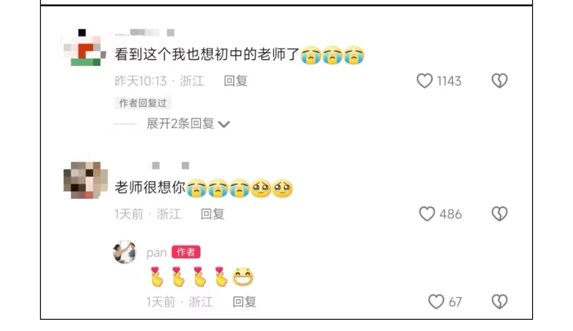Viewport: 573px width, 331px height.
Task: Reply to the first comment via 回复
Action: coord(235,81)
